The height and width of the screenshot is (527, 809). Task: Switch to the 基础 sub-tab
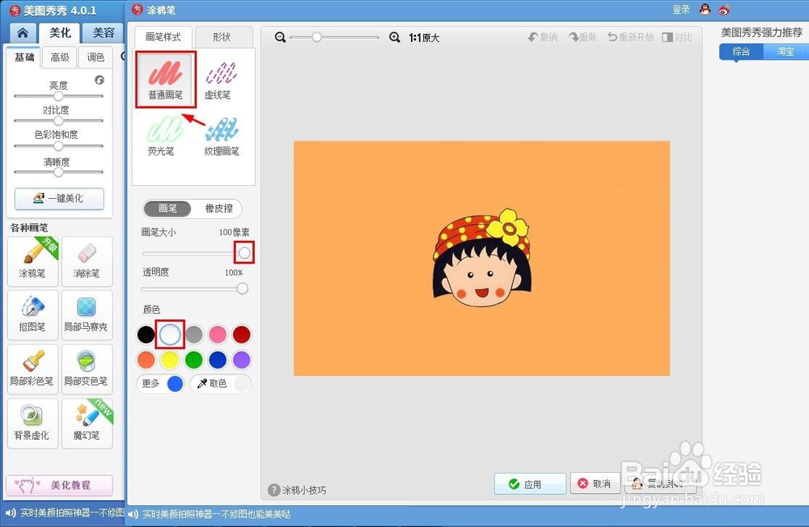coord(23,57)
